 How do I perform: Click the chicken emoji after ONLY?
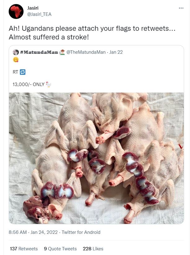coord(48,84)
